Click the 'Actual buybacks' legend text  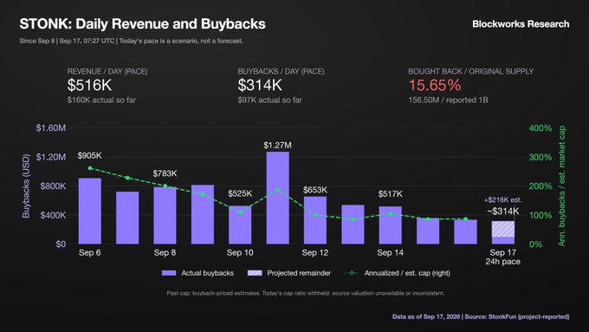click(207, 273)
